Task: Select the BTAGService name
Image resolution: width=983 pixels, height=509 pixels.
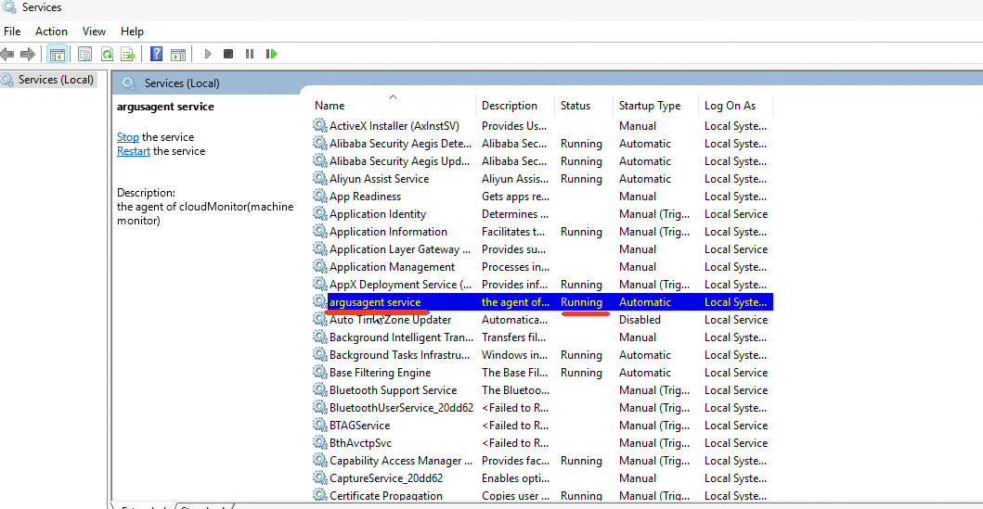Action: pyautogui.click(x=360, y=426)
